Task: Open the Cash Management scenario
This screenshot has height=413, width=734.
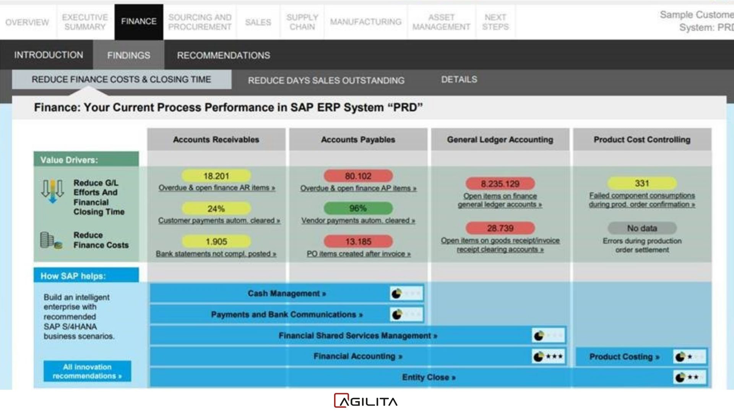Action: pos(287,293)
